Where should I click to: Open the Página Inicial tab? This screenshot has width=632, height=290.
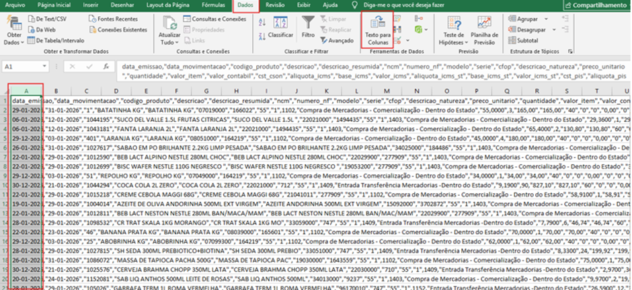coord(54,5)
